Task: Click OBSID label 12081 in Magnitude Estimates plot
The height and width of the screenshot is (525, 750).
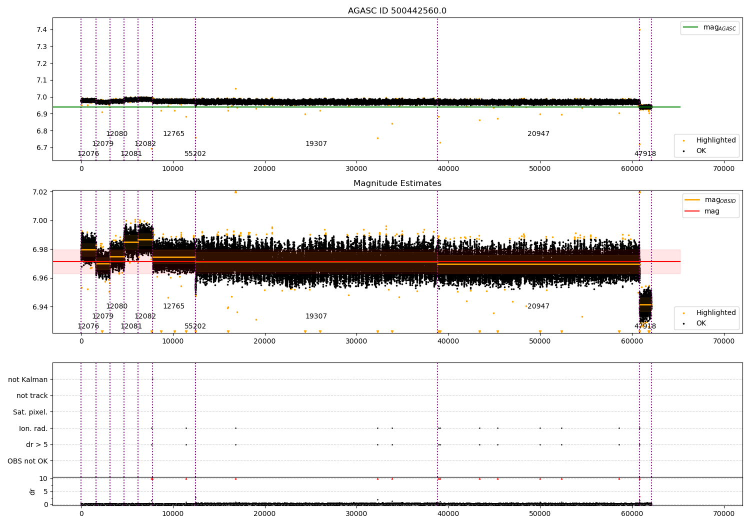Action: pos(131,326)
